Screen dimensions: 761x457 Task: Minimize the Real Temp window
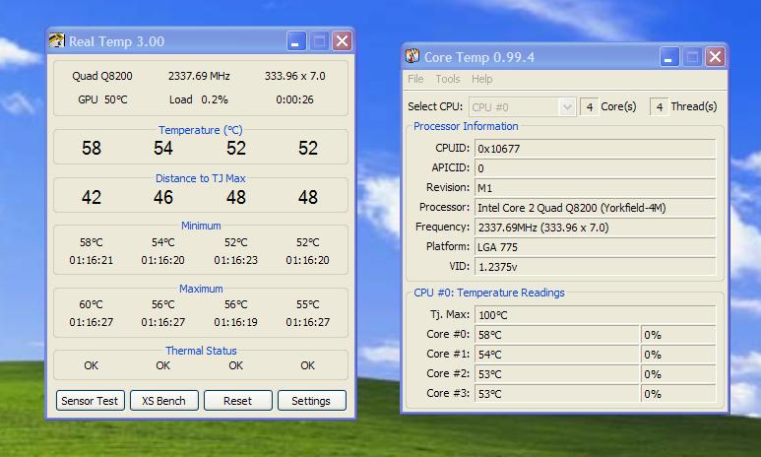click(295, 41)
